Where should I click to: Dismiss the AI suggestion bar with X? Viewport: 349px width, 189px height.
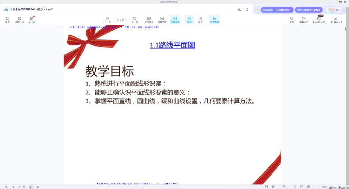pyautogui.click(x=258, y=10)
